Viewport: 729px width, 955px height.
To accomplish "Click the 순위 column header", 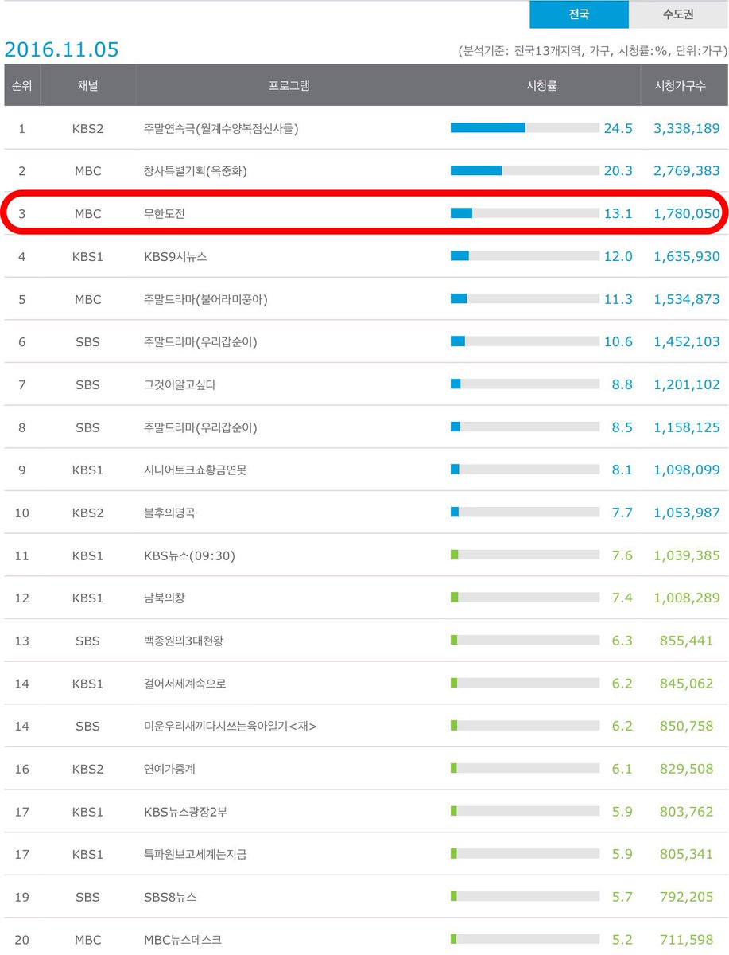I will point(21,86).
